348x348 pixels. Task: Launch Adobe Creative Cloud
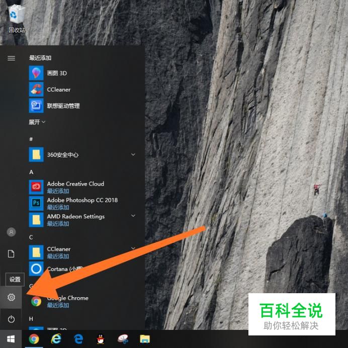(x=82, y=187)
